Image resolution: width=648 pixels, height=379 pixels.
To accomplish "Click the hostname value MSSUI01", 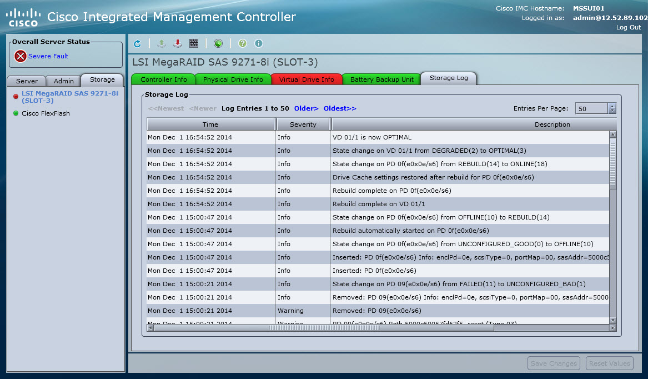I will 589,8.
